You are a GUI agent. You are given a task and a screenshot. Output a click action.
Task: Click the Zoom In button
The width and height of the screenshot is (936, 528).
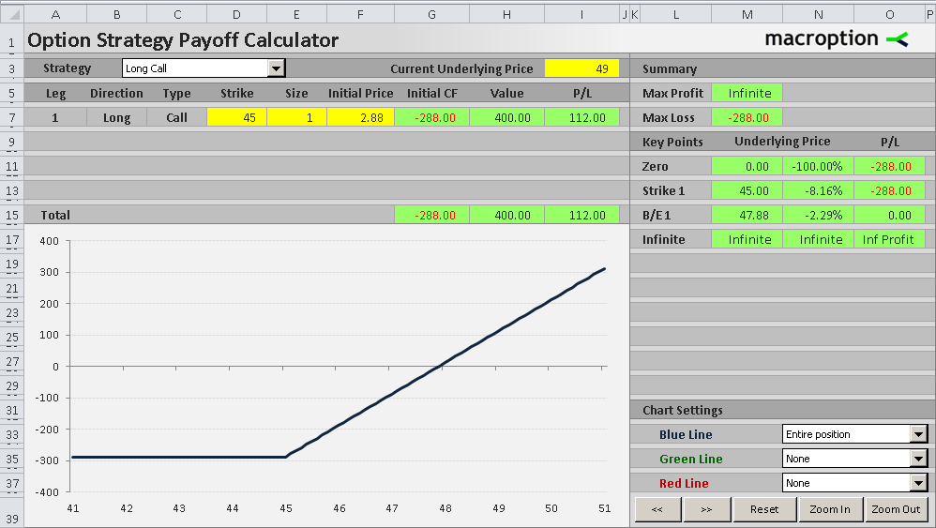click(x=830, y=509)
